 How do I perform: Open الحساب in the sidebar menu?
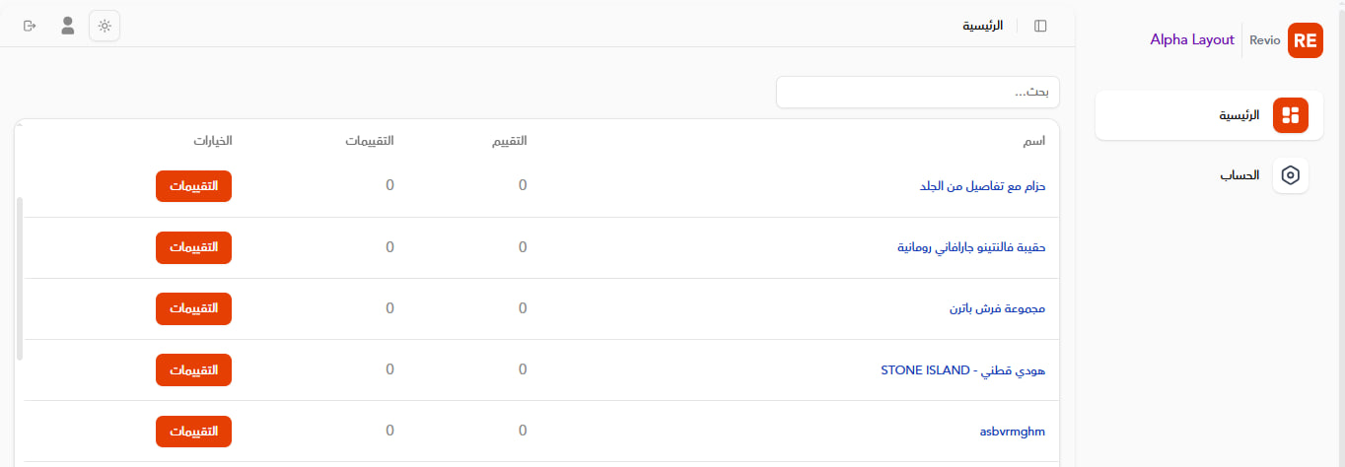tap(1239, 175)
